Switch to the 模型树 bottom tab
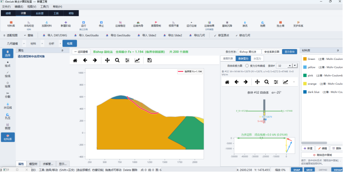 (x=33, y=164)
